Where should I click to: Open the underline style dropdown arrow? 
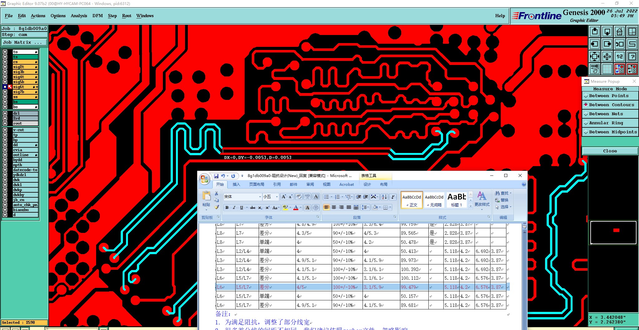click(247, 208)
